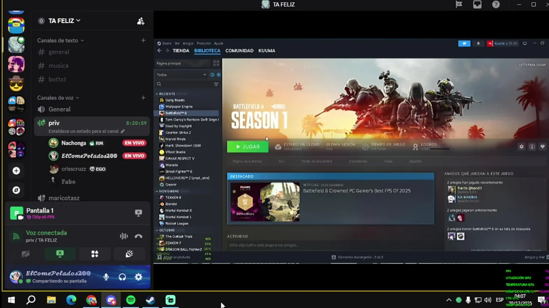Screen dimensions: 549x308
Task: Open the general text channel
Action: point(59,52)
